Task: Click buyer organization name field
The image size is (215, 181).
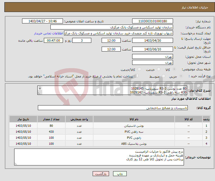Action: pos(112,27)
